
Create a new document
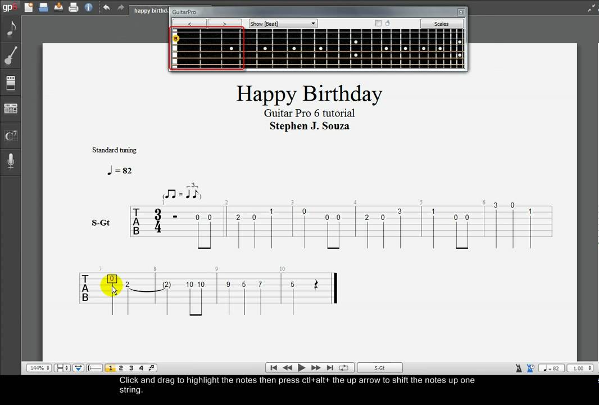click(x=29, y=7)
